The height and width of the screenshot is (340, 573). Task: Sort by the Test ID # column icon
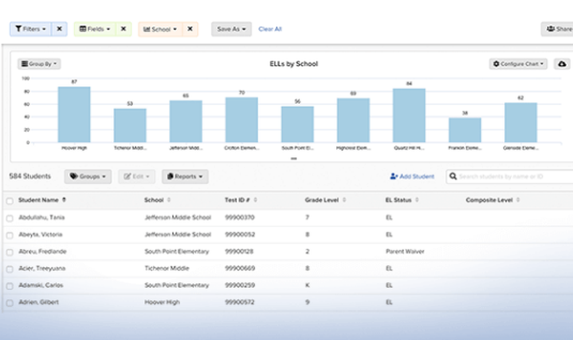coord(255,200)
